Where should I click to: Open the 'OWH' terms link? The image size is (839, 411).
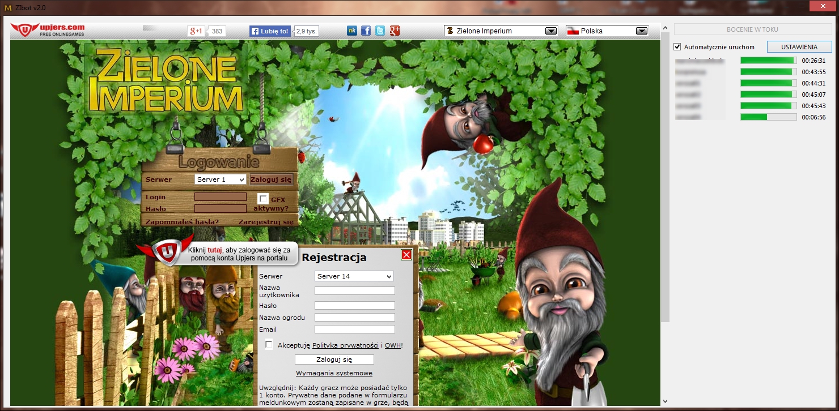coord(393,345)
